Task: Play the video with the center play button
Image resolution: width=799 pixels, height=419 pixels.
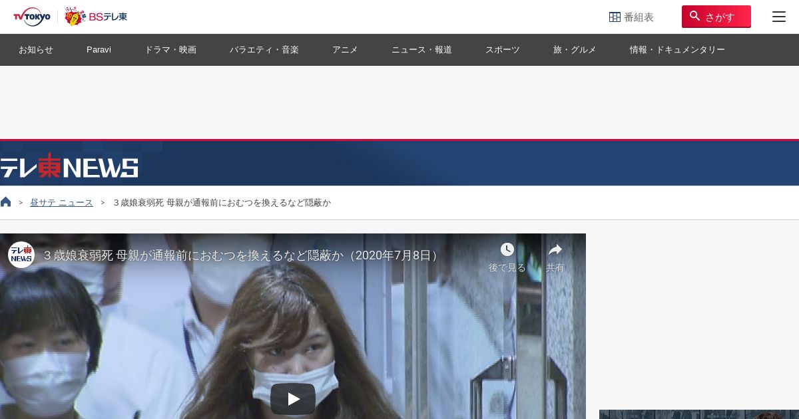Action: (x=293, y=399)
